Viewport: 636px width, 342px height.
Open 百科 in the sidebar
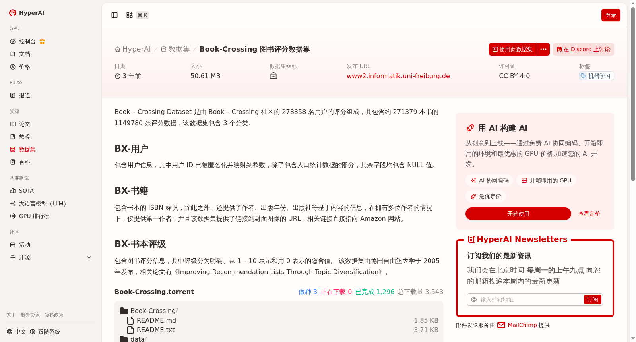(x=25, y=162)
